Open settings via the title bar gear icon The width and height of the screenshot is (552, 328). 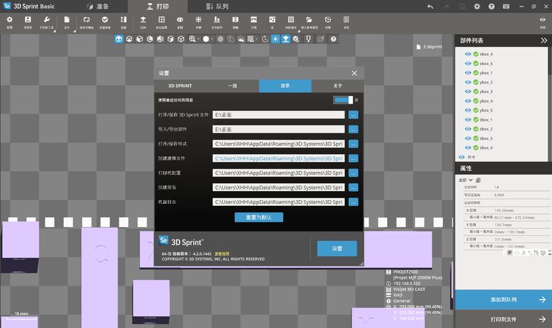point(477,7)
